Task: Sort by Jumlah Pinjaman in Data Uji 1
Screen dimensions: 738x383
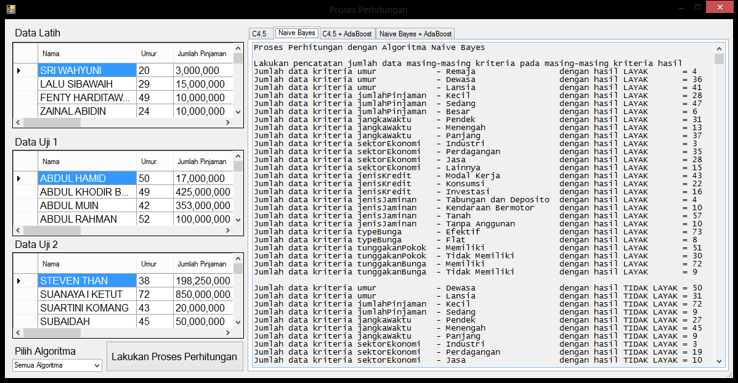Action: (201, 162)
